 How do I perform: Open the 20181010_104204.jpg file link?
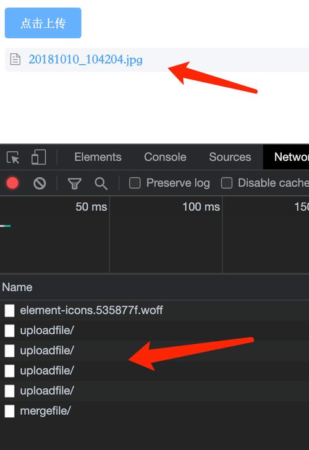tap(85, 59)
